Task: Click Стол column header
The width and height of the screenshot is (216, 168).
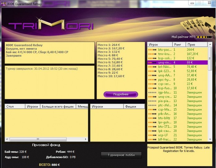Action: tap(15, 106)
